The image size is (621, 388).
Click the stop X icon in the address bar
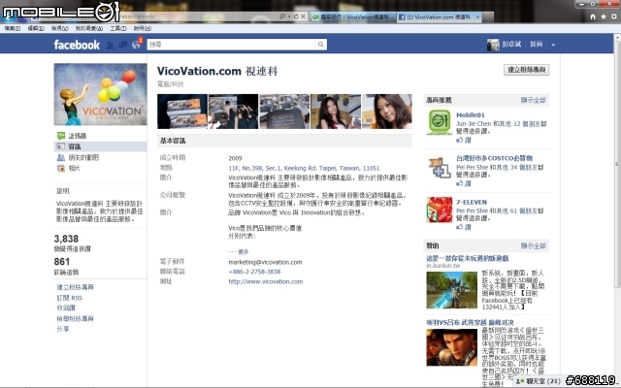pyautogui.click(x=303, y=16)
